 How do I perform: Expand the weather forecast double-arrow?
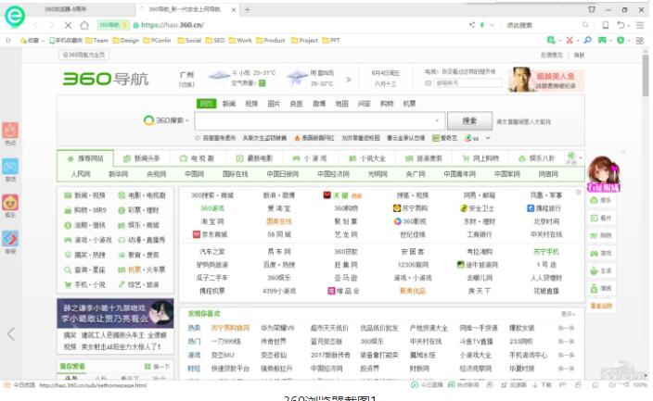point(349,79)
